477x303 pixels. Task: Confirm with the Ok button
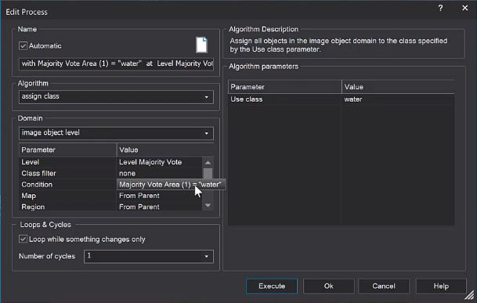(x=328, y=286)
